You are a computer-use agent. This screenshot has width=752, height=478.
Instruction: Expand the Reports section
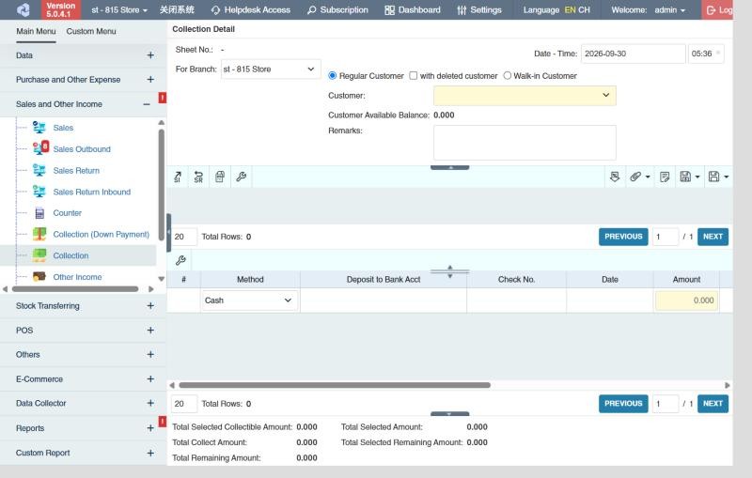[x=150, y=427]
